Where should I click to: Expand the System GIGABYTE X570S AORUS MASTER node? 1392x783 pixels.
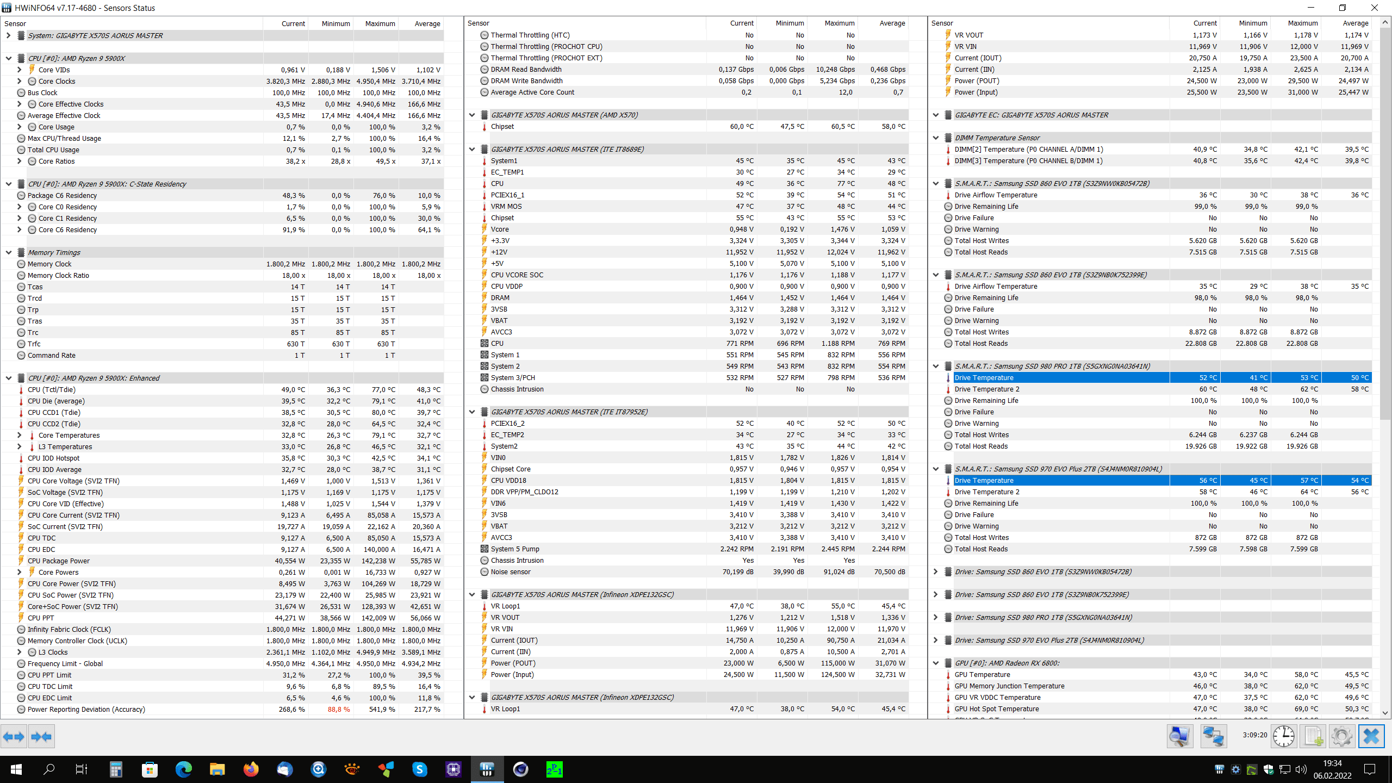pos(8,36)
